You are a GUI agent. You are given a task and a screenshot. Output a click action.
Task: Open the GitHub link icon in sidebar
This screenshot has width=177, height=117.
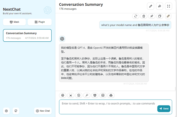(16, 111)
